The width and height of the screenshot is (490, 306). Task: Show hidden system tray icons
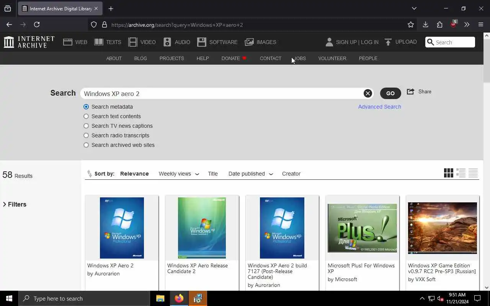[x=422, y=298]
